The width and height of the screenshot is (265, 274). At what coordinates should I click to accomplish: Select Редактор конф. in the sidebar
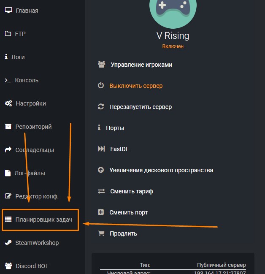coord(37,196)
